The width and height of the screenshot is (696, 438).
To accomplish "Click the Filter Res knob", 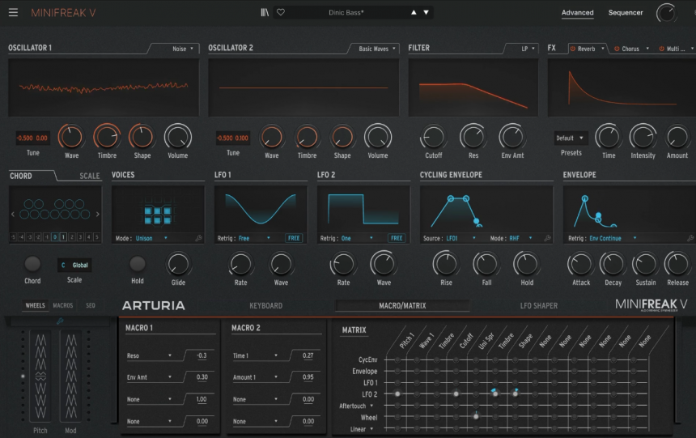I will click(473, 137).
